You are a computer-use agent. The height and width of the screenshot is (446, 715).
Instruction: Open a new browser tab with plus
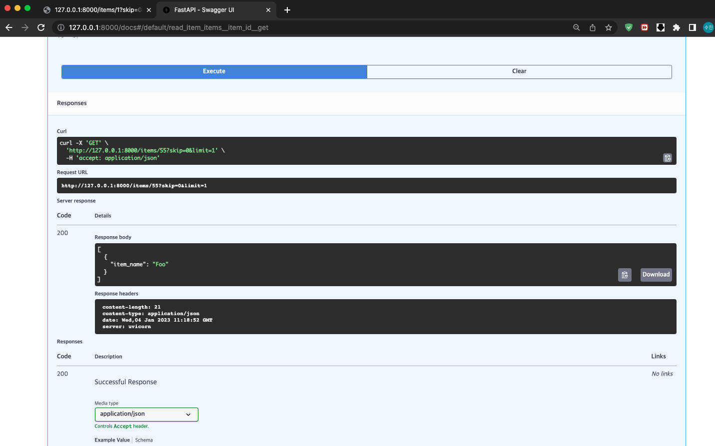point(287,10)
